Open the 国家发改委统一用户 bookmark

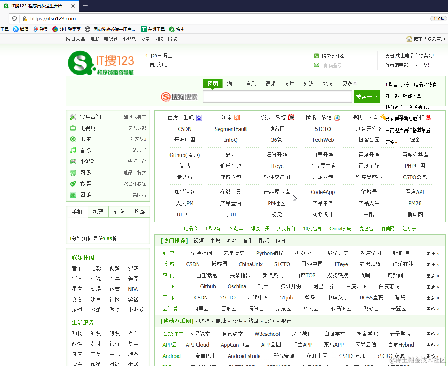pos(110,29)
